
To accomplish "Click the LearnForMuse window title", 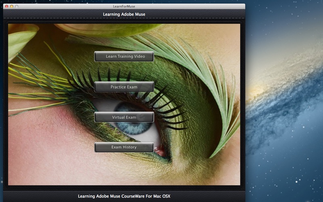I will click(x=124, y=6).
